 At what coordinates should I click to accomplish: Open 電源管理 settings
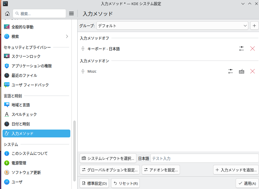pyautogui.click(x=36, y=163)
